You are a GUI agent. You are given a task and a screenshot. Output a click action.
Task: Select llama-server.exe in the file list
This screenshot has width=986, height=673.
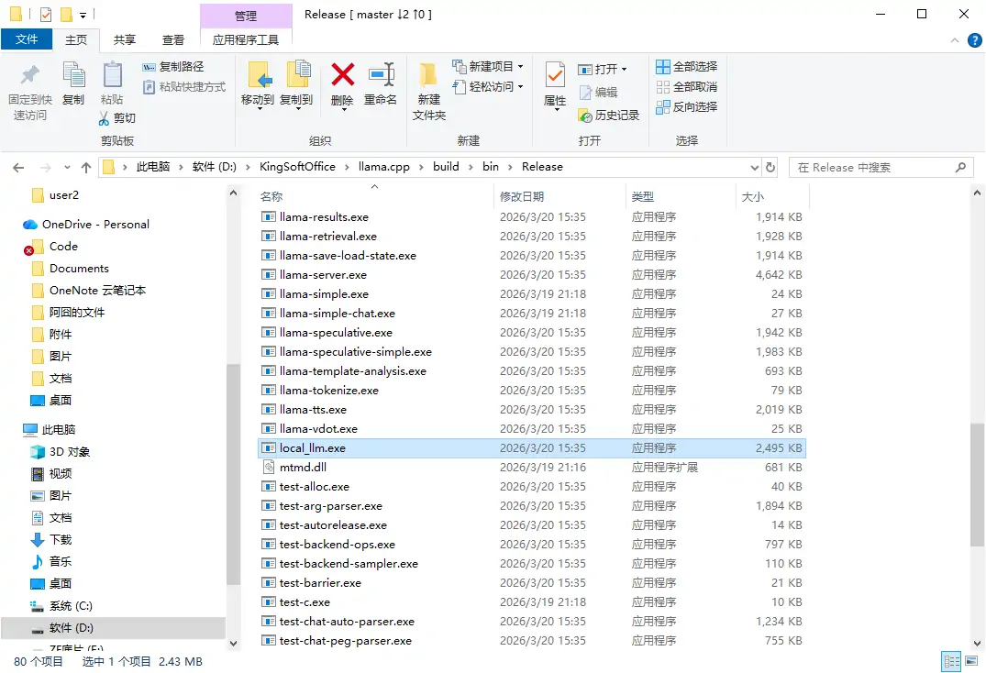[x=323, y=275]
